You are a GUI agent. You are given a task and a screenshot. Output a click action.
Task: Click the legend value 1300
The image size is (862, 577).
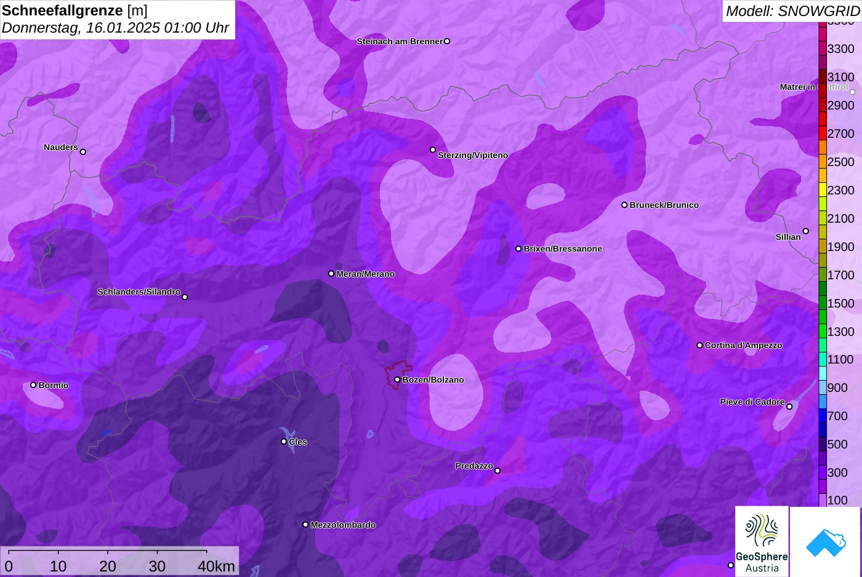[841, 332]
